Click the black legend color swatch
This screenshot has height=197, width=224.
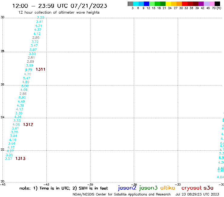pyautogui.click(x=217, y=4)
